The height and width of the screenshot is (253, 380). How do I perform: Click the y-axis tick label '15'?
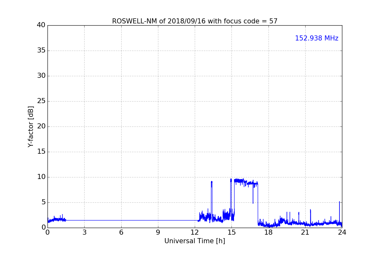41,152
